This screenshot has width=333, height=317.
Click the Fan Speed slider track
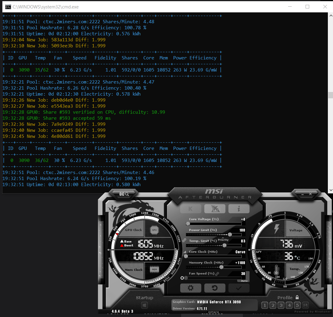pyautogui.click(x=214, y=278)
